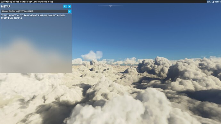Click the SDK updates link
The height and width of the screenshot is (124, 221).
tap(214, 2)
